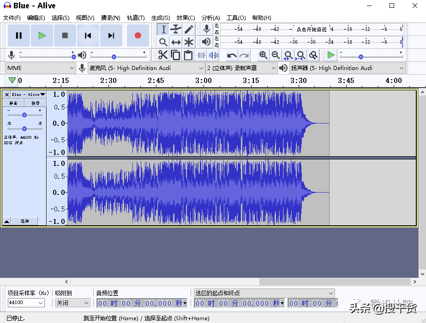
Task: Click Silence audio selection icon
Action: pyautogui.click(x=214, y=55)
